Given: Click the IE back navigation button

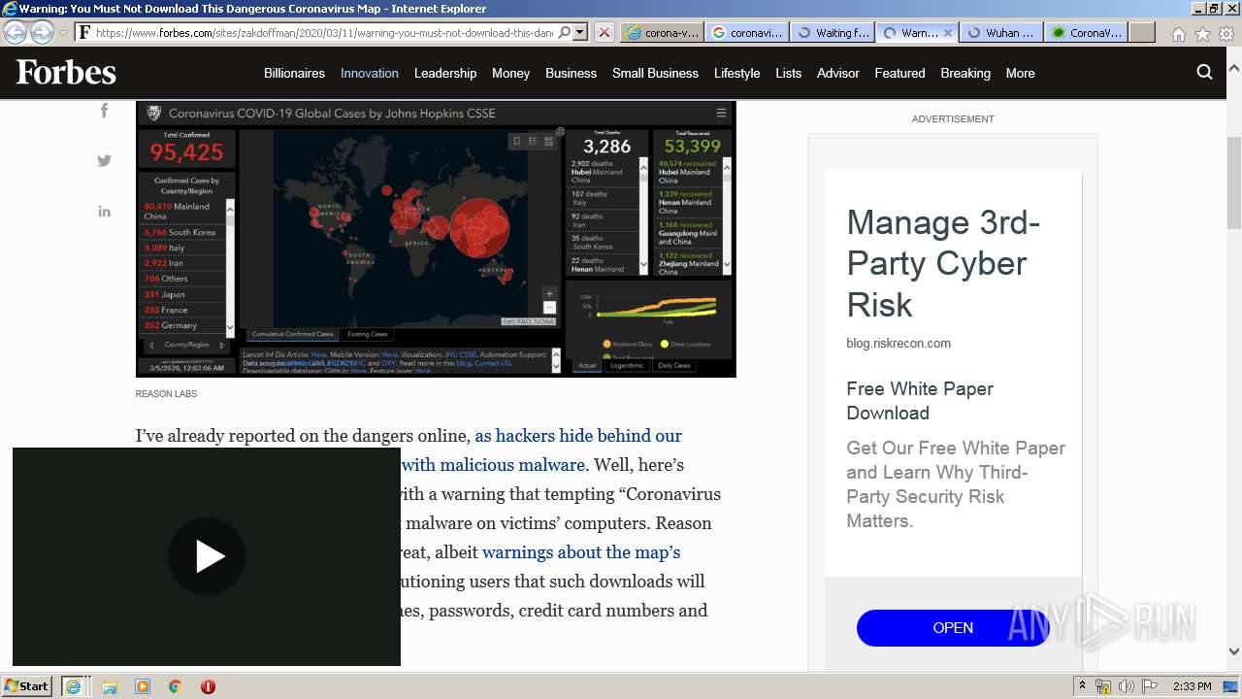Looking at the screenshot, I should point(15,32).
